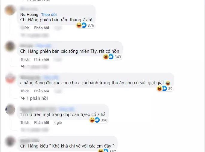Expand blurred replies under 'xác sống' comment

point(34,67)
